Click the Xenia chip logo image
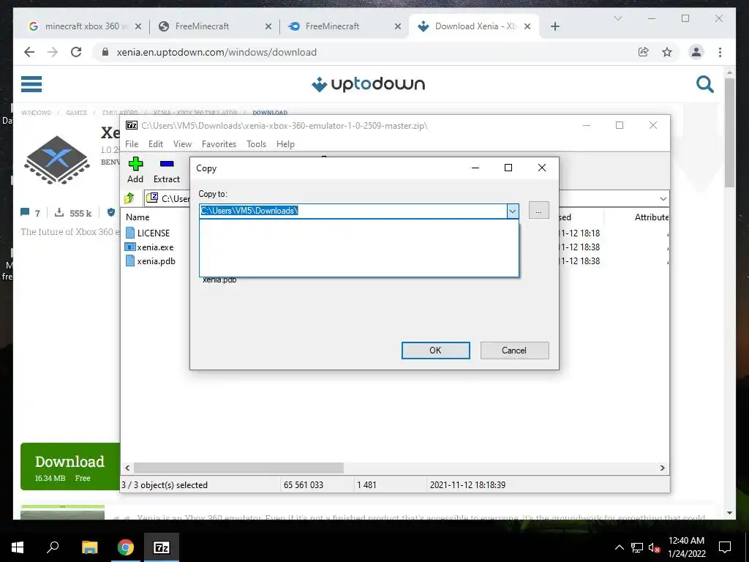Screen dimensions: 749x562 [57, 160]
